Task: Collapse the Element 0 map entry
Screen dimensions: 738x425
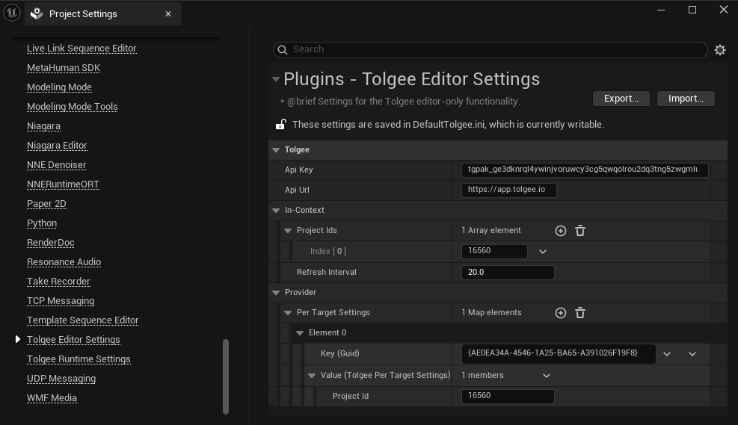Action: (x=300, y=333)
